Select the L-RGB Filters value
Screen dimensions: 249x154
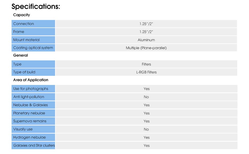pos(146,72)
